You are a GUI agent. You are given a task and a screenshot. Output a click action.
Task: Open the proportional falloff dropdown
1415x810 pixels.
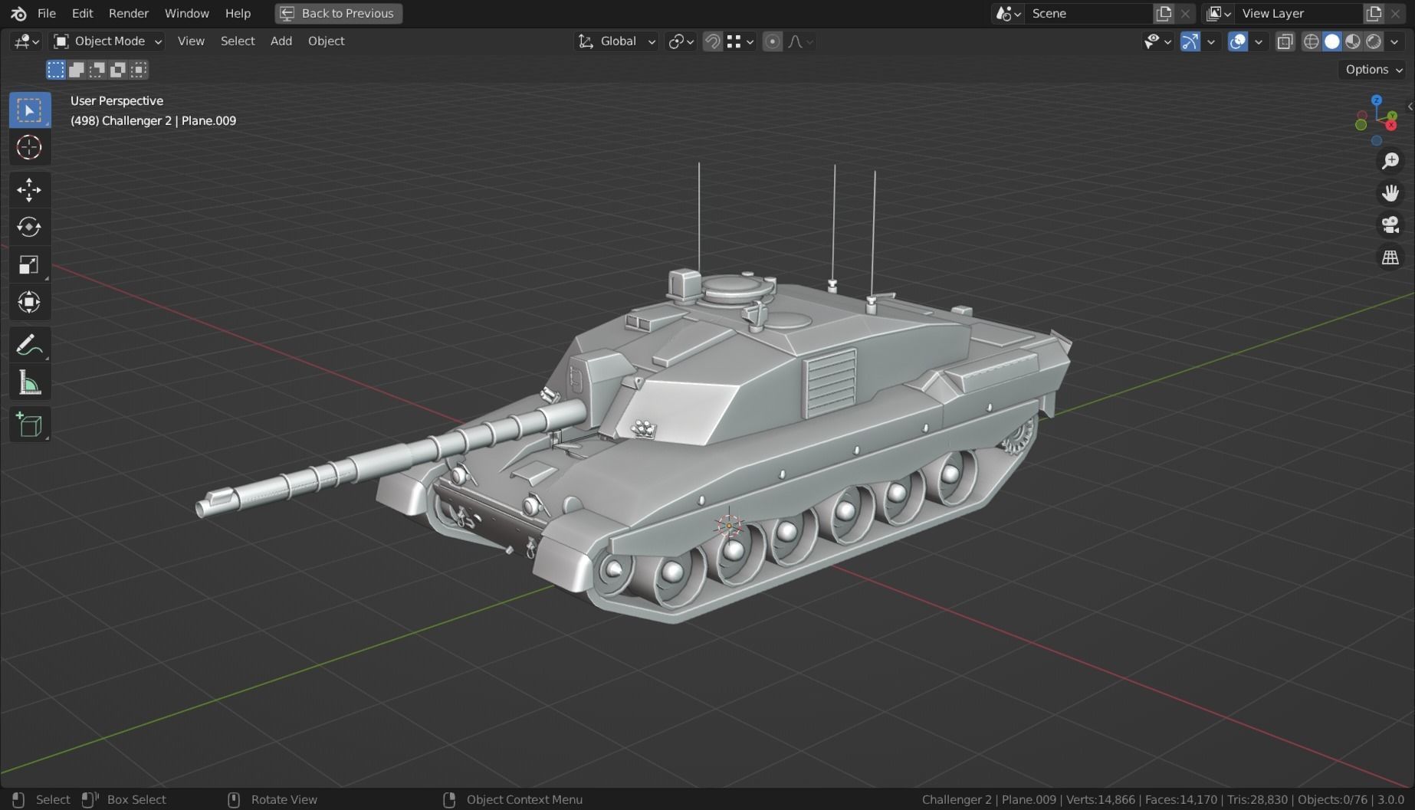pyautogui.click(x=800, y=41)
